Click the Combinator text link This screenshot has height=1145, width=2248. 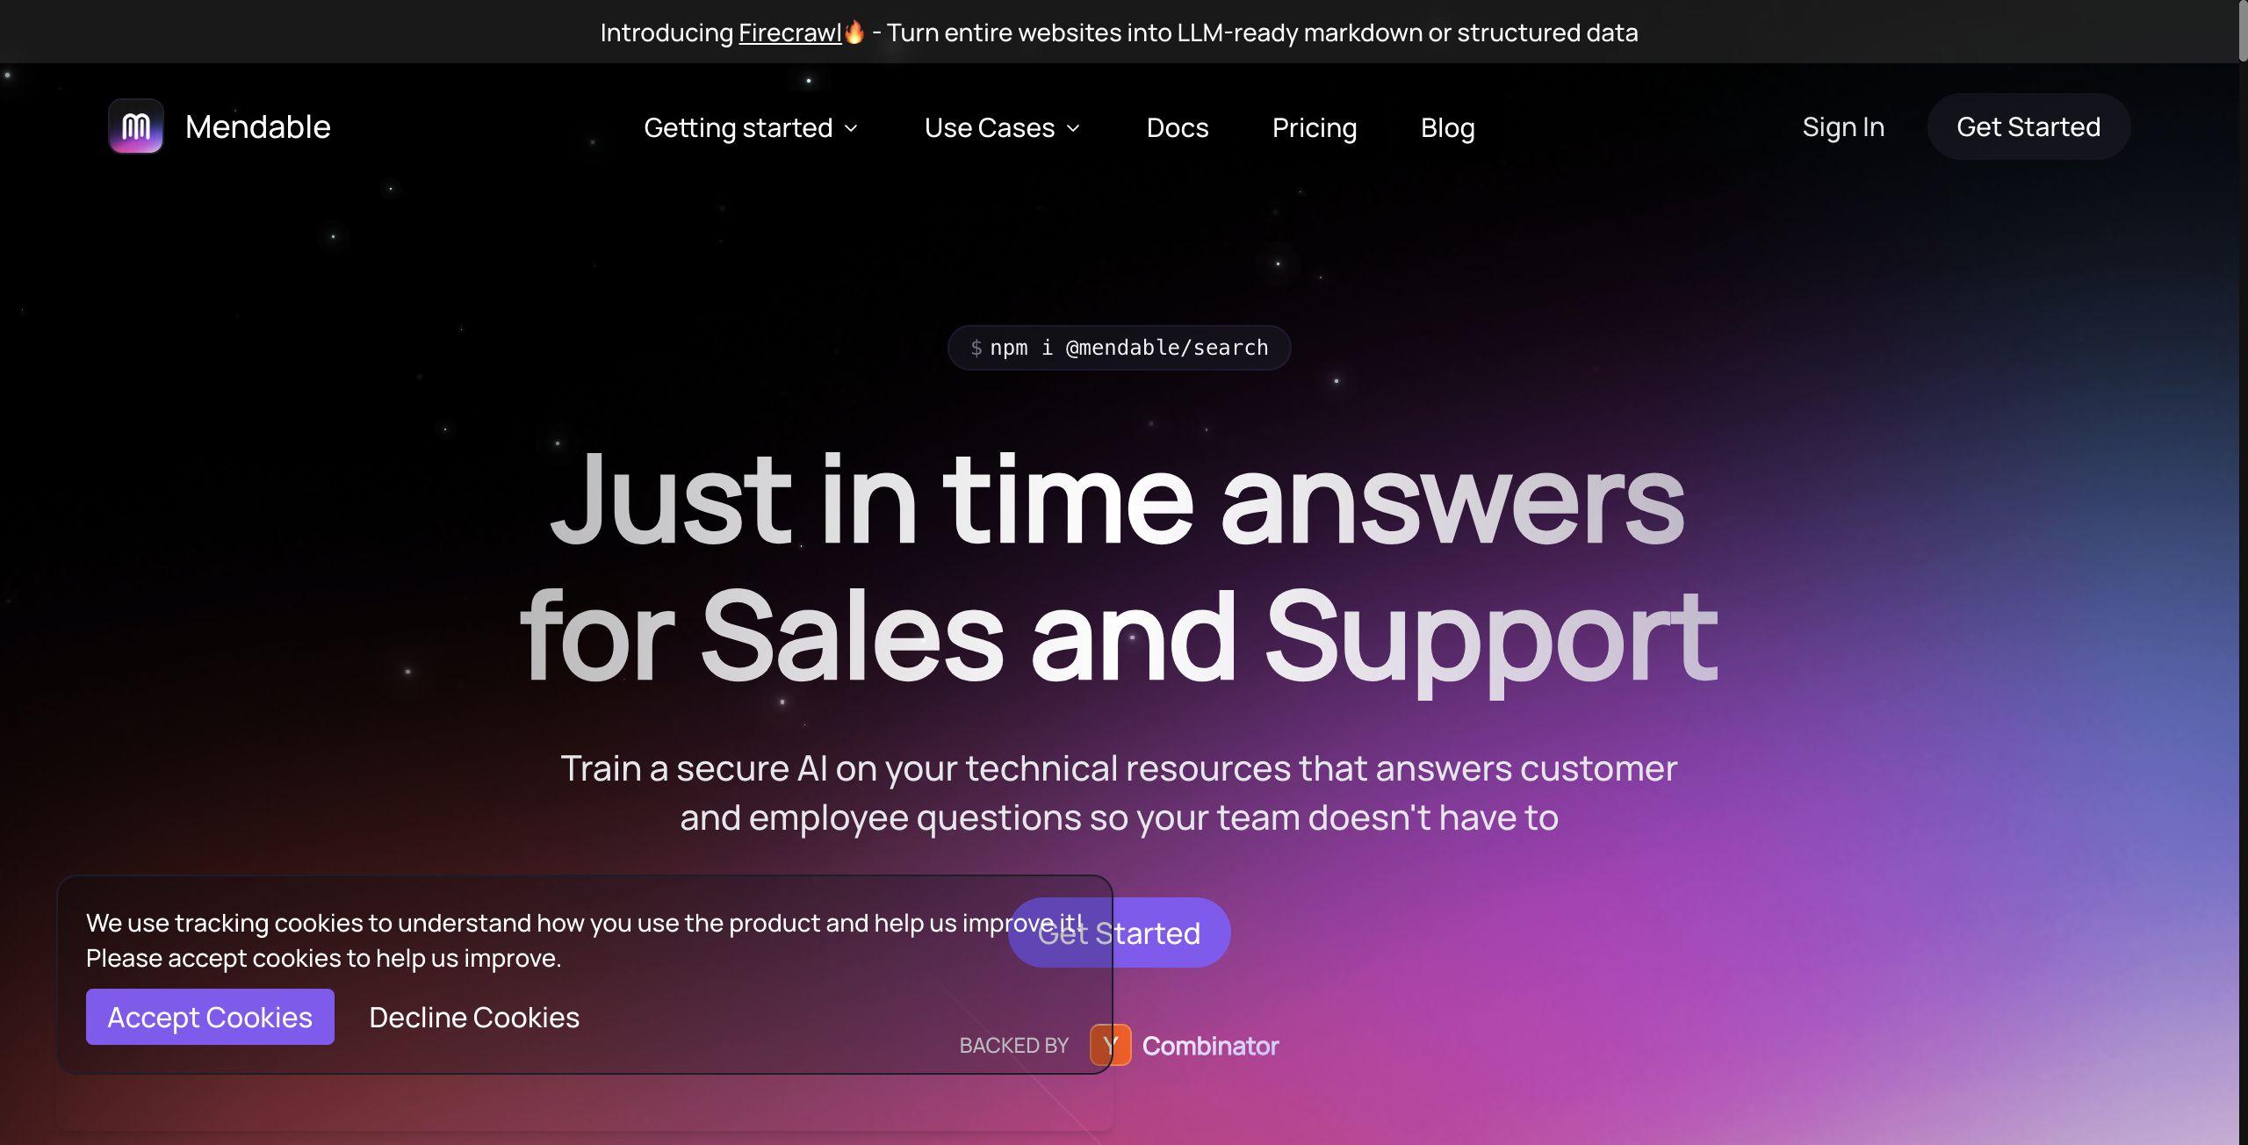click(x=1210, y=1045)
